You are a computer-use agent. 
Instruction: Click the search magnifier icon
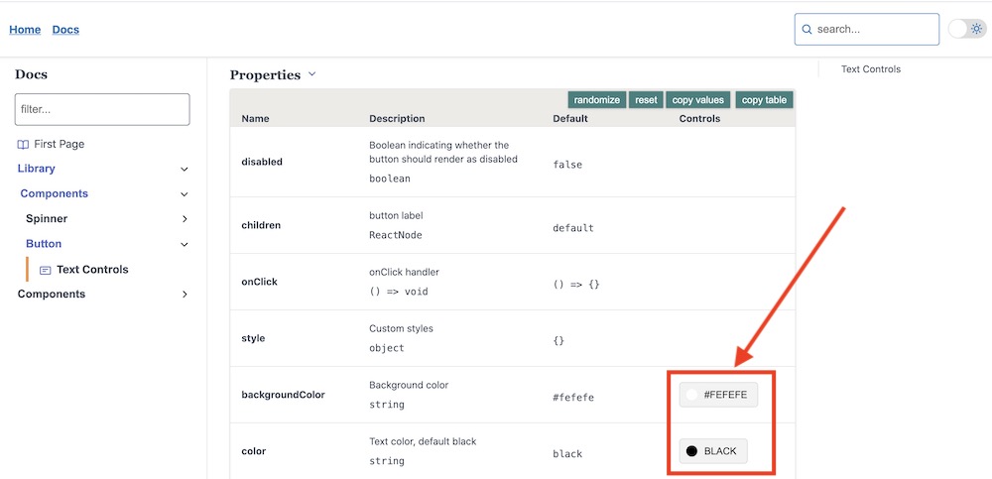coord(806,29)
